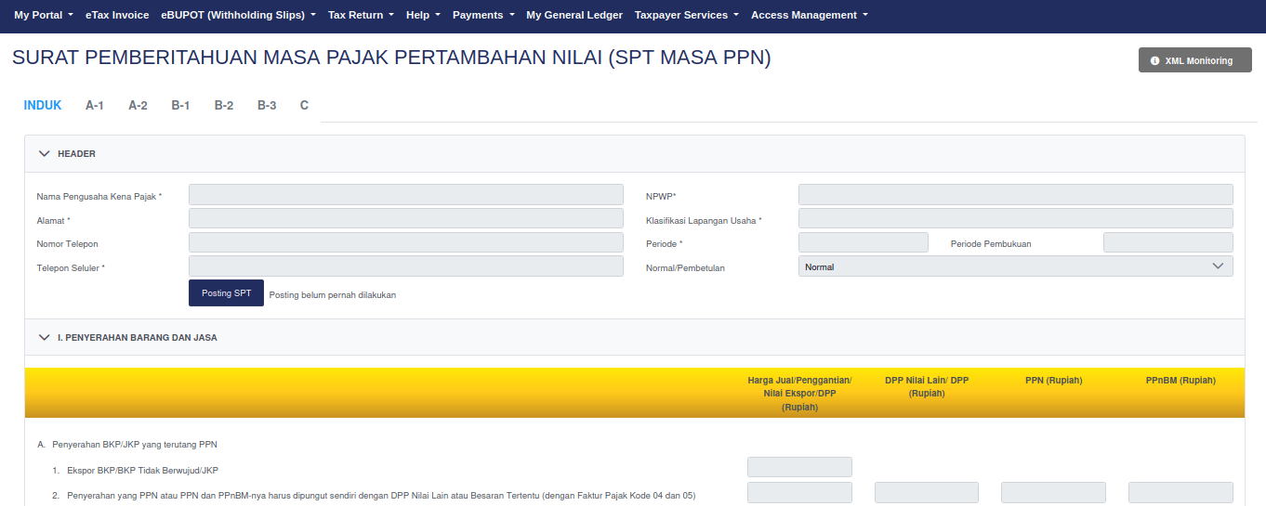Open eTax Invoice page

pos(117,15)
